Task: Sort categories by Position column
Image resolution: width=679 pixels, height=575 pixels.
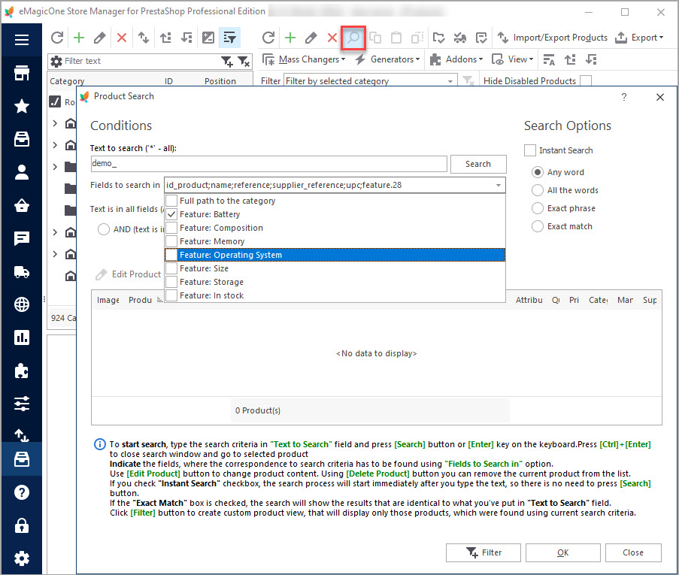Action: point(220,81)
